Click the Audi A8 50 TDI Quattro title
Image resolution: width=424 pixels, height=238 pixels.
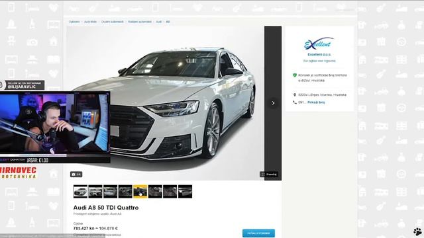[x=106, y=208]
